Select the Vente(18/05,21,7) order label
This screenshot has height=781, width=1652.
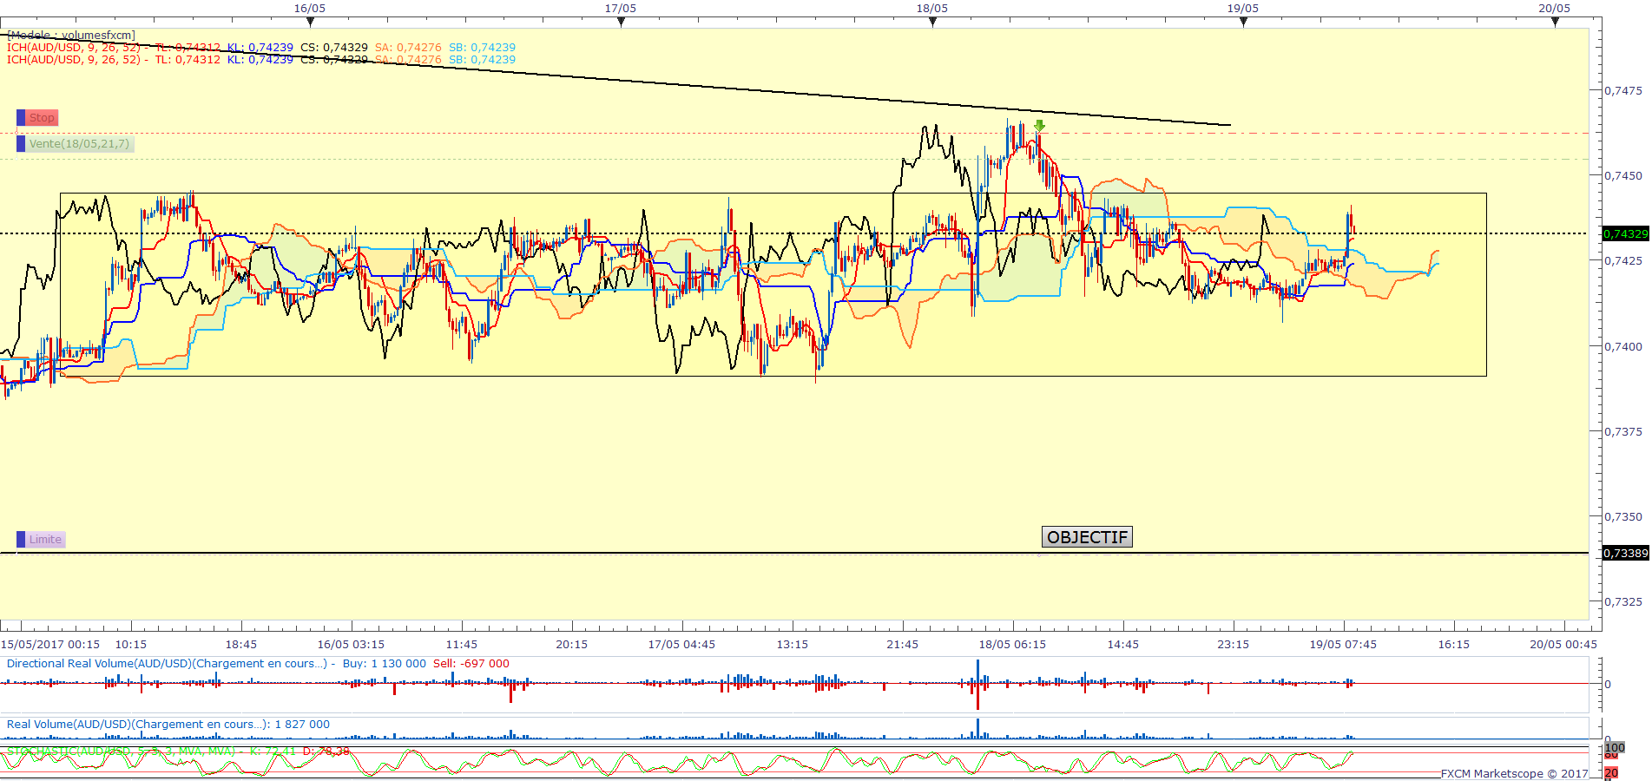point(76,144)
